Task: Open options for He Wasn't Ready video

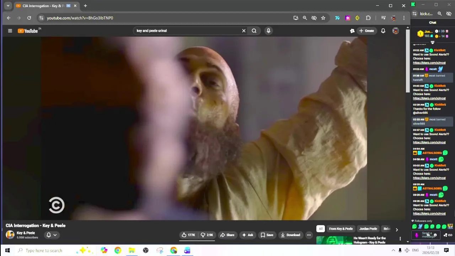Action: (x=400, y=239)
